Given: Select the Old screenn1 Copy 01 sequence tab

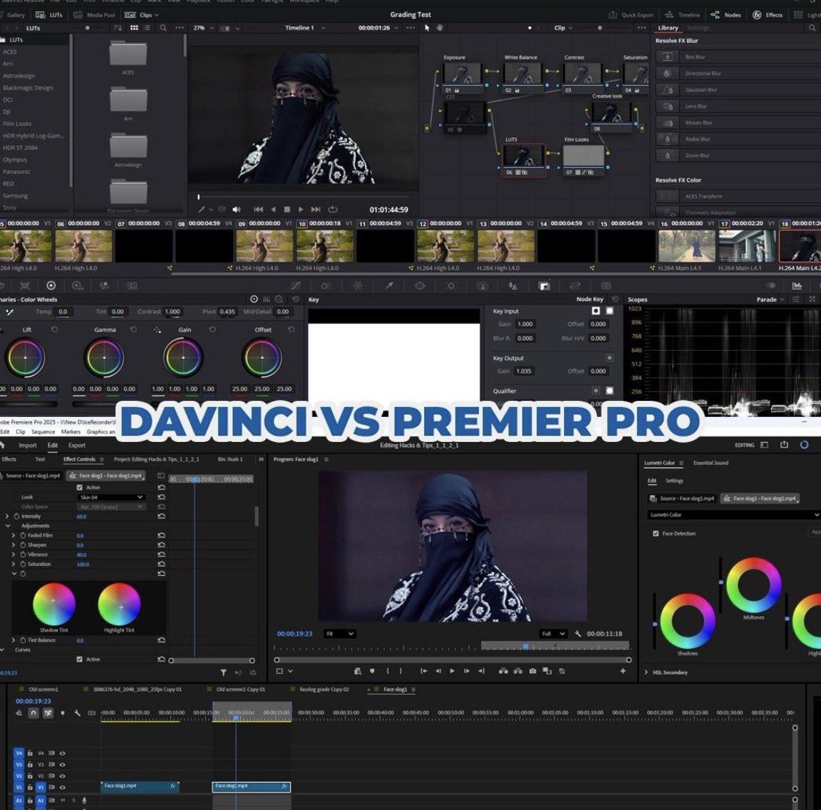Looking at the screenshot, I should 241,689.
